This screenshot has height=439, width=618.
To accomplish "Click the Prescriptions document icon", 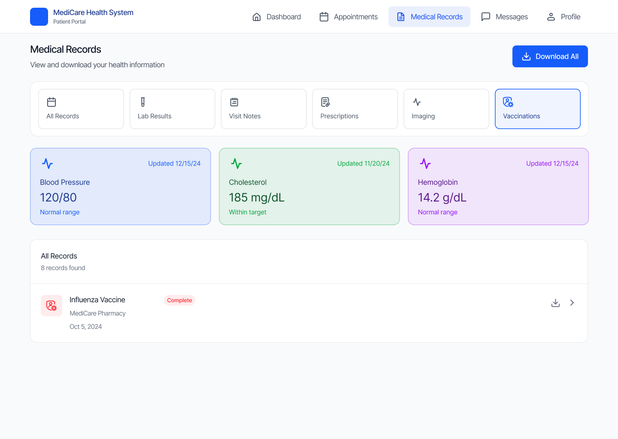I will [325, 102].
